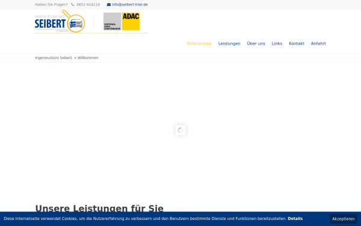Open the Über uns menu item
The image size is (361, 226).
point(256,43)
